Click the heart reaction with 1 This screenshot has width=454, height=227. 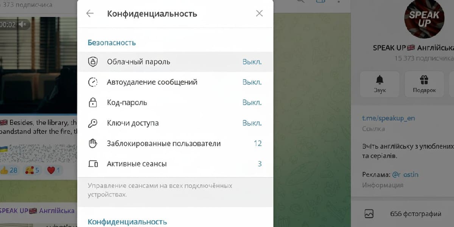point(54,170)
